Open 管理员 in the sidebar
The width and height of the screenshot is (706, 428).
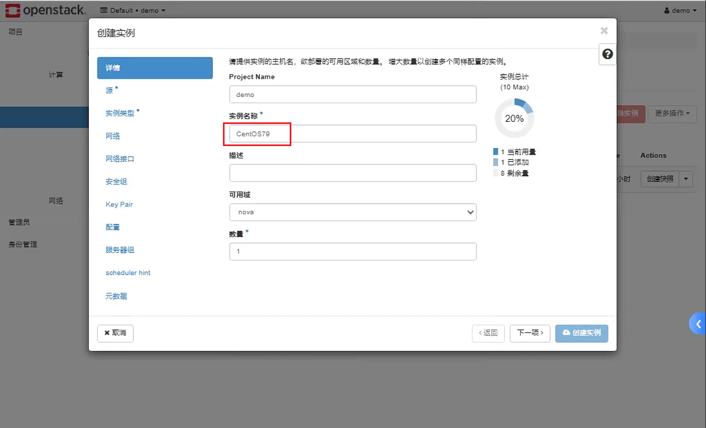pos(19,222)
